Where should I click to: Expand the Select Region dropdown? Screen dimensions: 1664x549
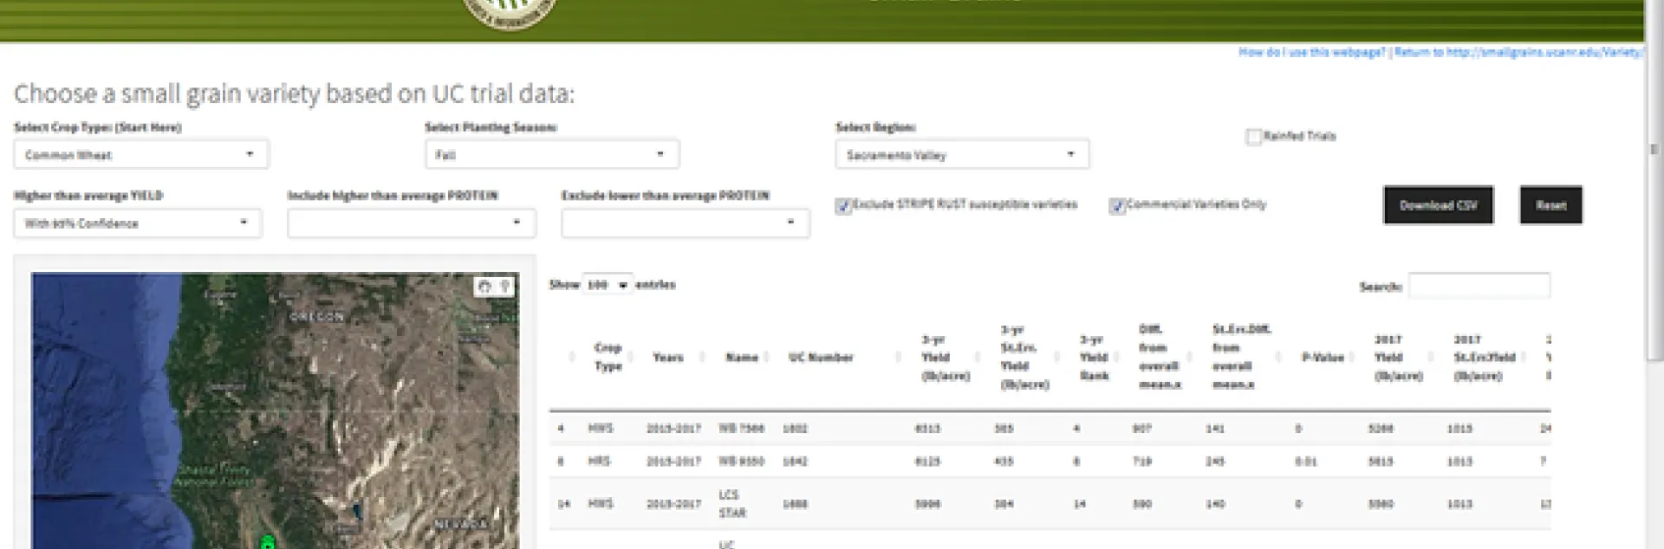[x=962, y=155]
